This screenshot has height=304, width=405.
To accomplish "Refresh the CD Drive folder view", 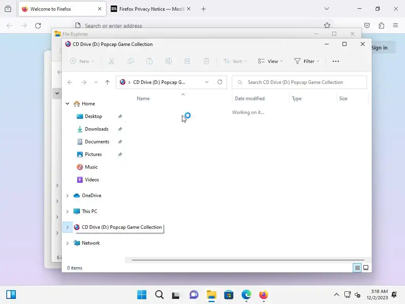I will click(x=220, y=82).
